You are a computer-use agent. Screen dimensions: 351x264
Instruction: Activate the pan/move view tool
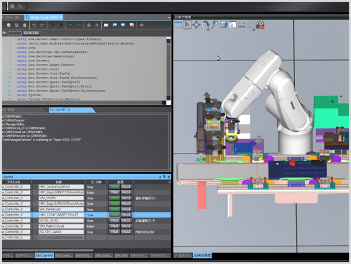(x=196, y=25)
